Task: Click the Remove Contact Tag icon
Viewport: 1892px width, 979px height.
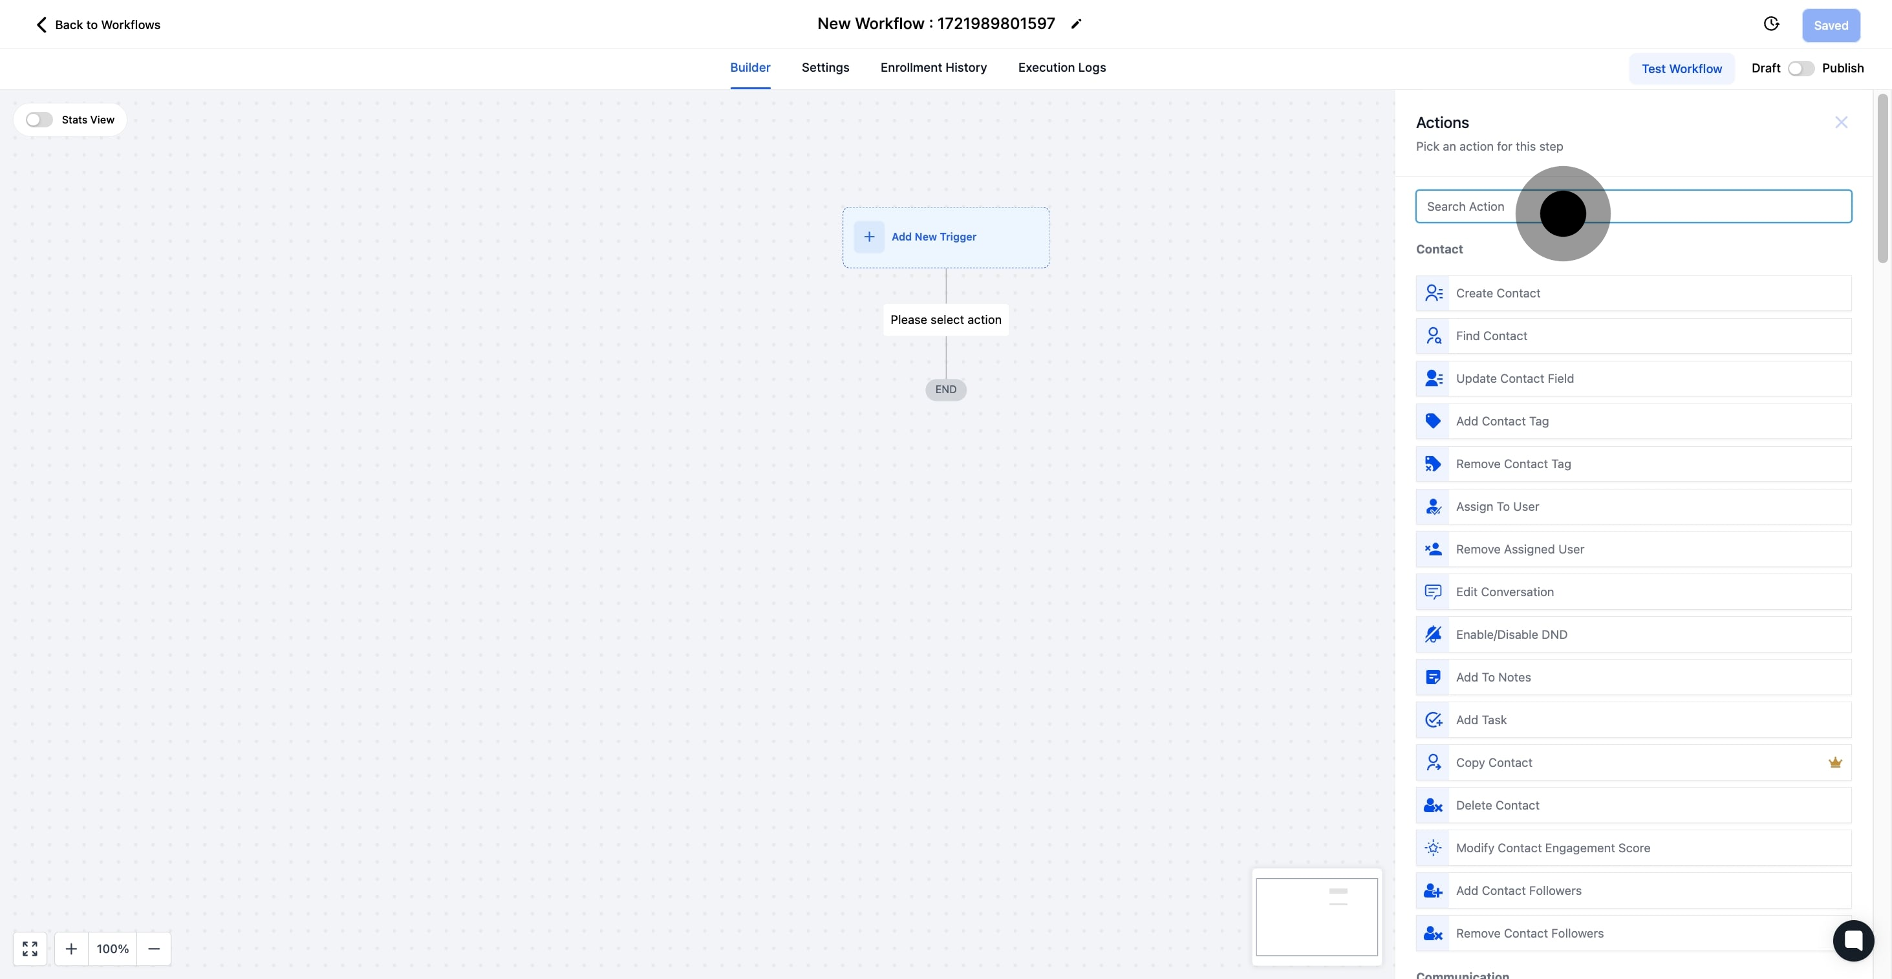Action: (1433, 464)
